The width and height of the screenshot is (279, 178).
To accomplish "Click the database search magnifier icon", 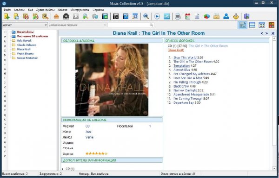I will click(x=45, y=16).
